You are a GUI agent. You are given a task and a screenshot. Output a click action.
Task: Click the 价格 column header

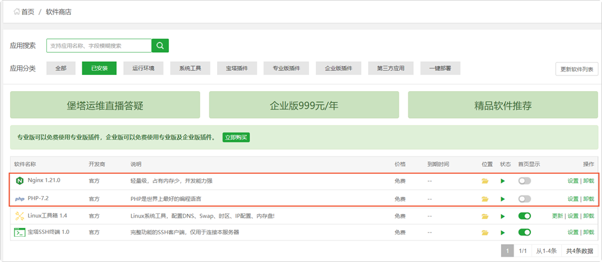pos(400,164)
